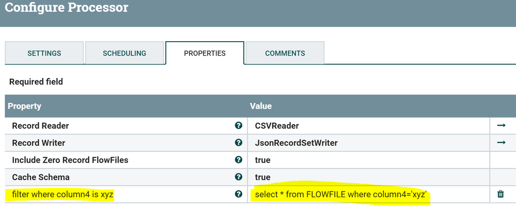Select the Properties tab

205,53
